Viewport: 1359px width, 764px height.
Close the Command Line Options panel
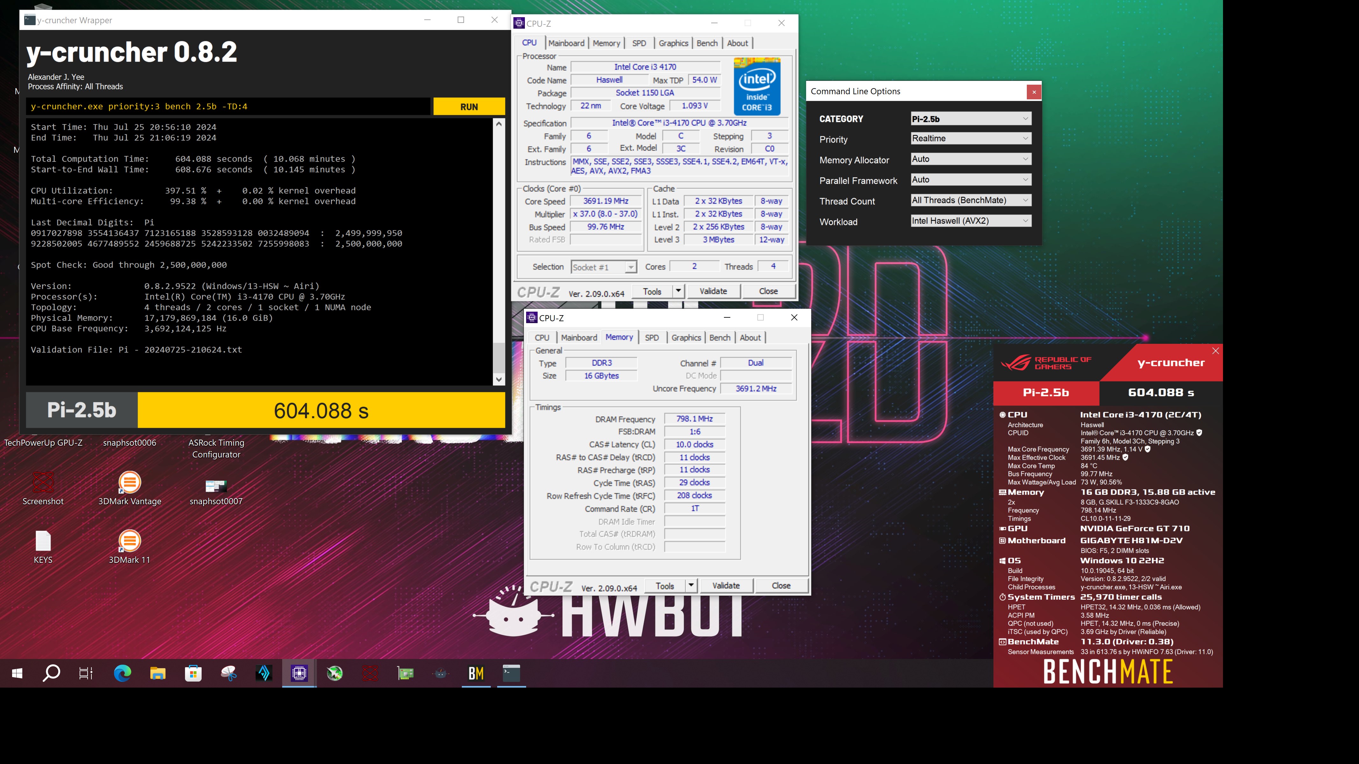pyautogui.click(x=1034, y=92)
